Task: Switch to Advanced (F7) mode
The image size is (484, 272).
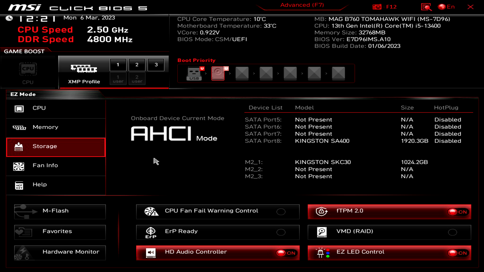Action: [302, 5]
